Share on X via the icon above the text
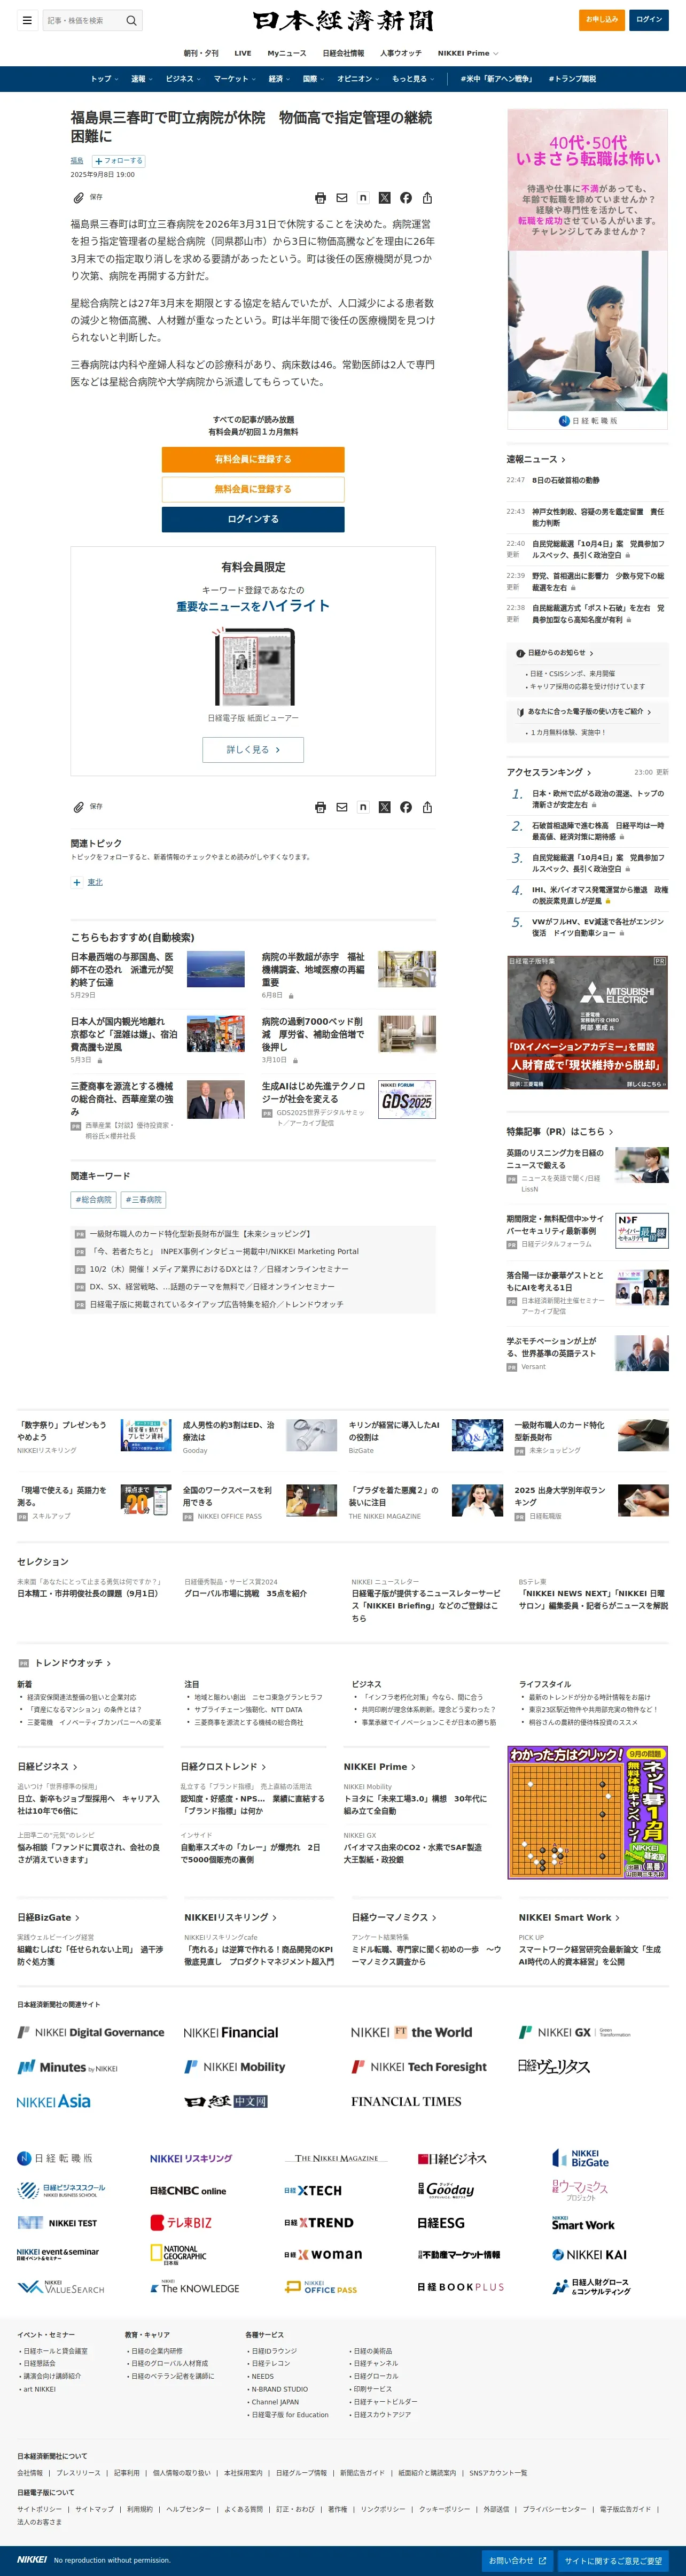 (384, 198)
